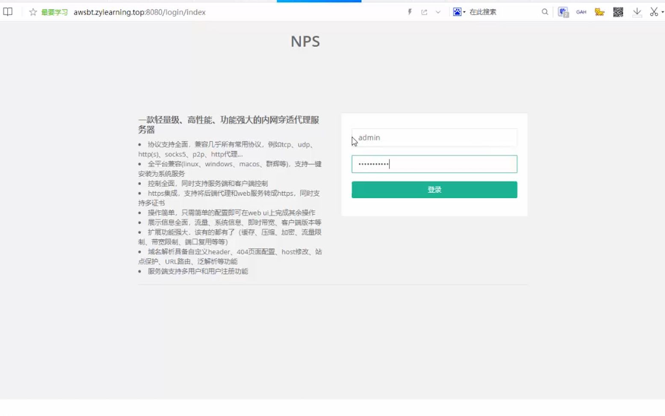Viewport: 665px width, 416px height.
Task: Open the yellow cat extension icon
Action: click(x=600, y=12)
